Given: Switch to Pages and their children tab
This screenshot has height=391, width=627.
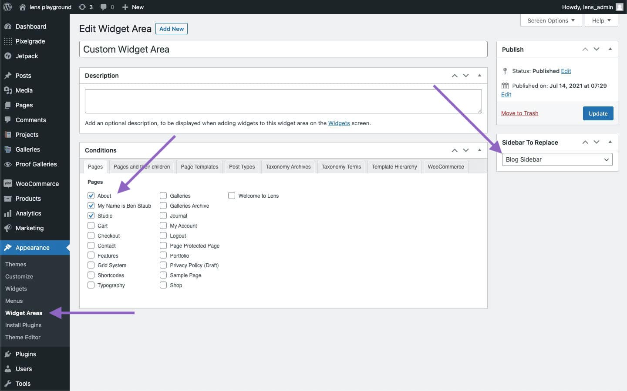Looking at the screenshot, I should pyautogui.click(x=142, y=167).
